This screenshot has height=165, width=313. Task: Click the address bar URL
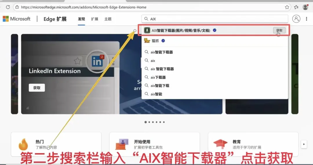tap(84, 7)
